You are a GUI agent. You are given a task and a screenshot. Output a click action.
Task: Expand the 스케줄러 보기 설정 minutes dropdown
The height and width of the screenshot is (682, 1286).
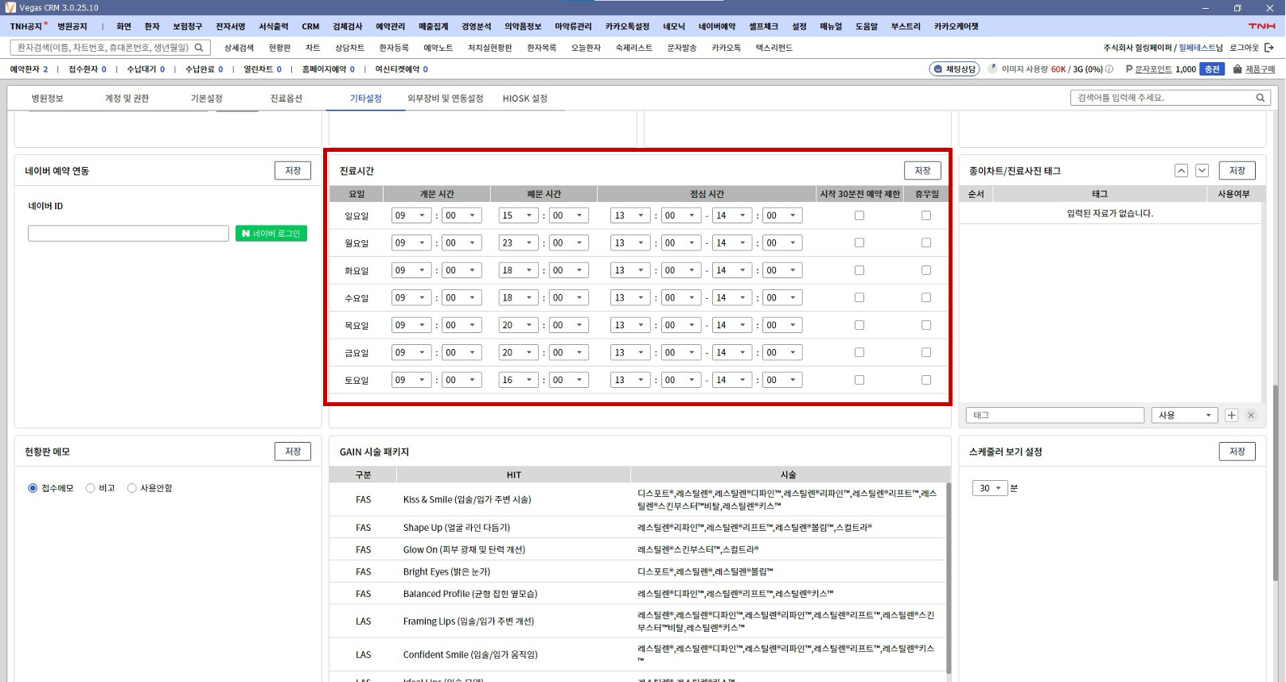989,488
